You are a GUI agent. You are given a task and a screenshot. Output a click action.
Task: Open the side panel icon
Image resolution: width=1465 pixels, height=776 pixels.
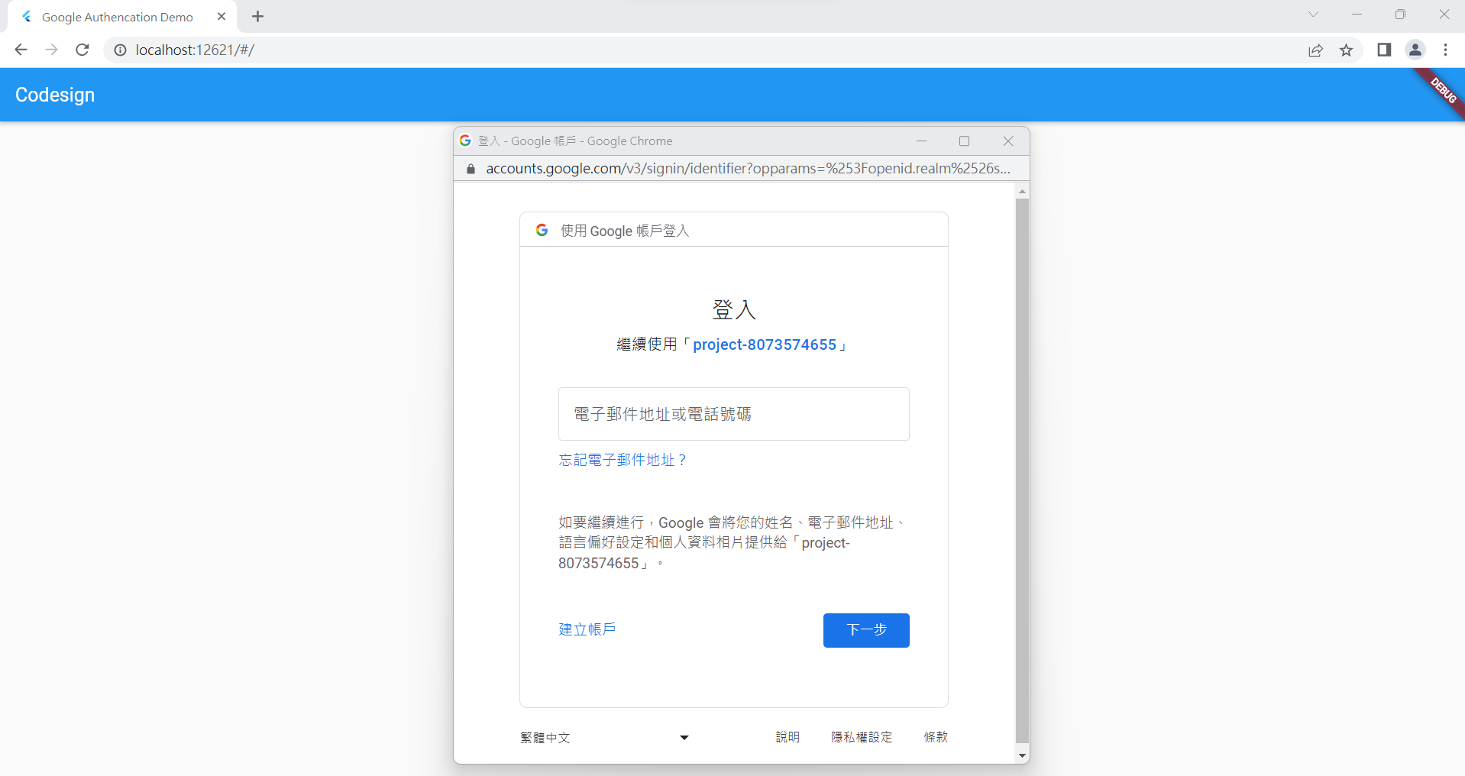(1384, 50)
